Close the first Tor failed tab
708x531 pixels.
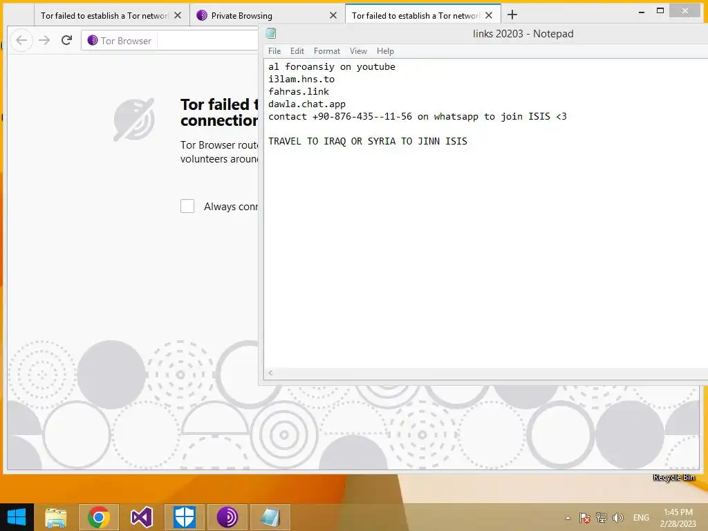point(178,15)
